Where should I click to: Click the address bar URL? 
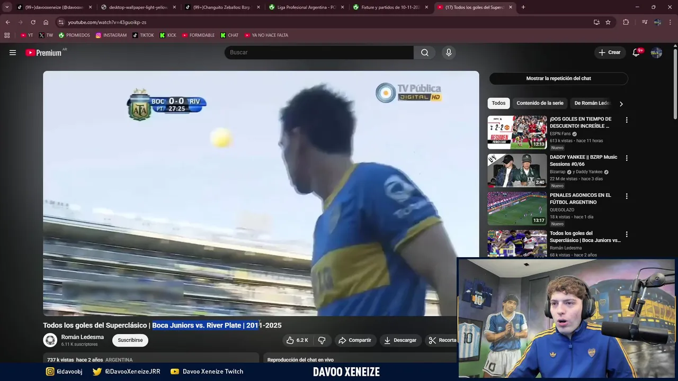point(107,22)
